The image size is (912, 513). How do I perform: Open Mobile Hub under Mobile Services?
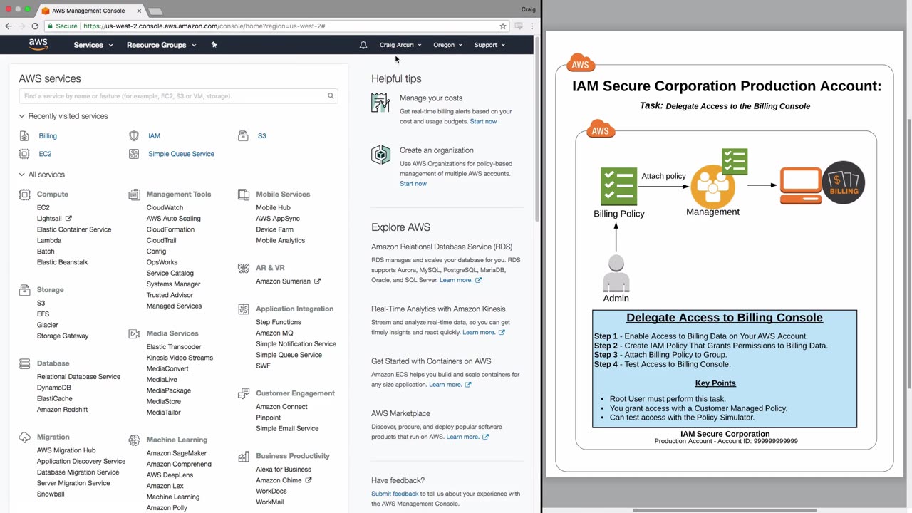point(273,207)
